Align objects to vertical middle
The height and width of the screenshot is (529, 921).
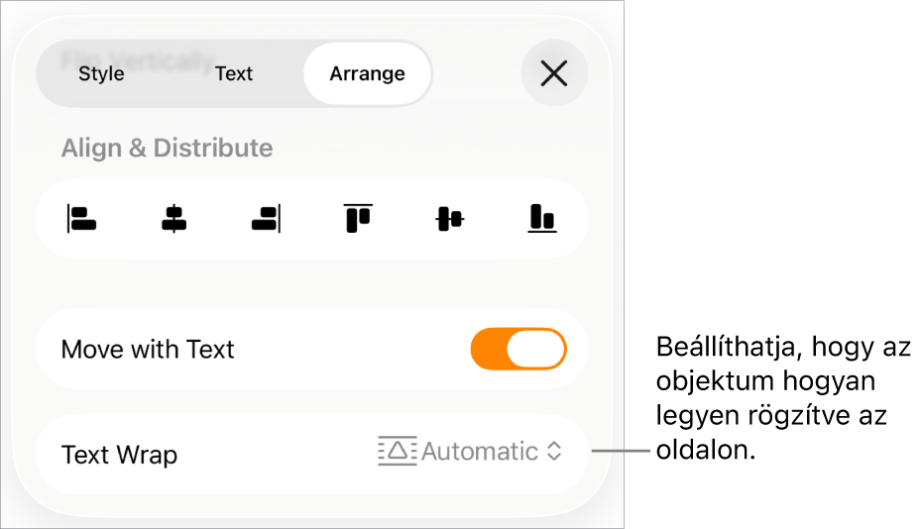pos(450,219)
